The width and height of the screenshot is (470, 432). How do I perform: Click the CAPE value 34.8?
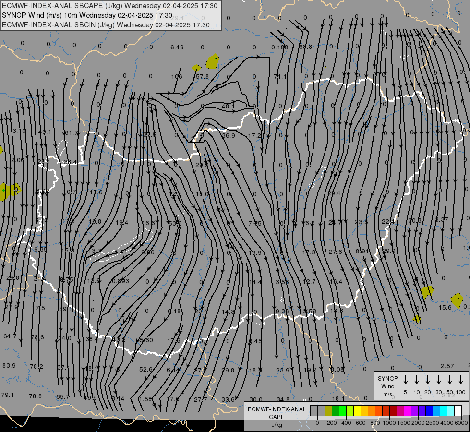pyautogui.click(x=283, y=399)
